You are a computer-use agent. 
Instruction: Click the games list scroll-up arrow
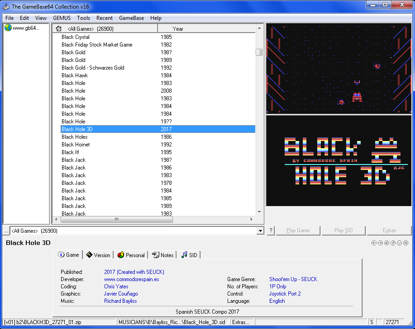(259, 28)
